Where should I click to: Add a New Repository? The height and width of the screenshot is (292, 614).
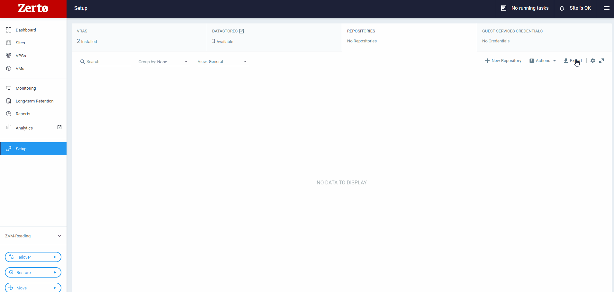[x=503, y=61]
